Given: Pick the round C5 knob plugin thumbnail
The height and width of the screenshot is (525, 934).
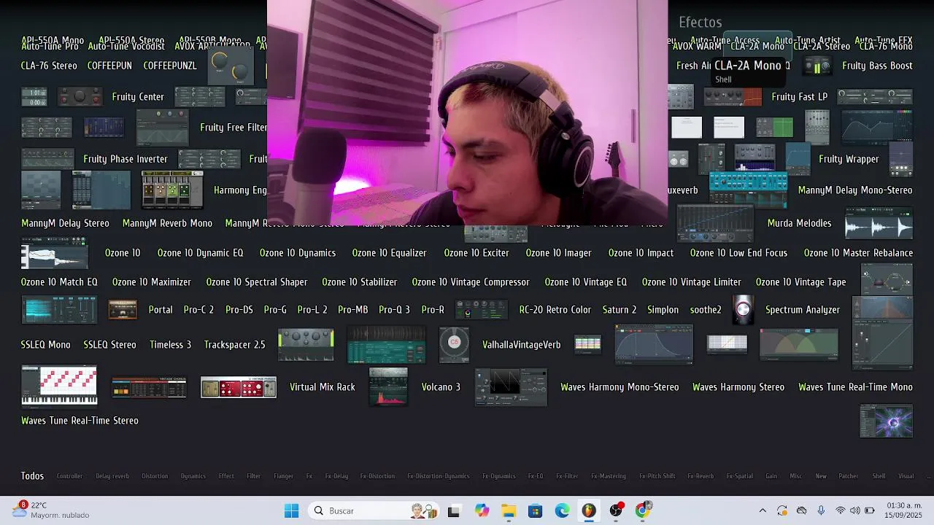Looking at the screenshot, I should (x=455, y=344).
